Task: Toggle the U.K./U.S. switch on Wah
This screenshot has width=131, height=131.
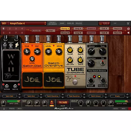Action: coord(5,45)
